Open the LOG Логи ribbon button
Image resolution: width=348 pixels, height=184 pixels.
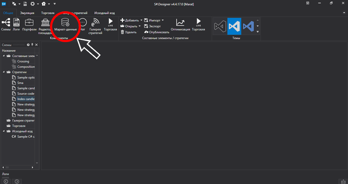click(17, 24)
